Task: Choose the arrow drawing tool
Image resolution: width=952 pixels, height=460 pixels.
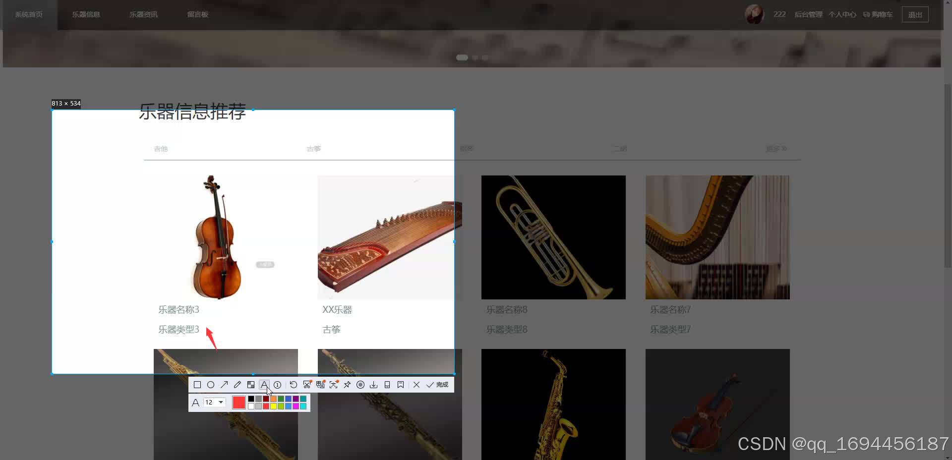Action: pos(224,385)
